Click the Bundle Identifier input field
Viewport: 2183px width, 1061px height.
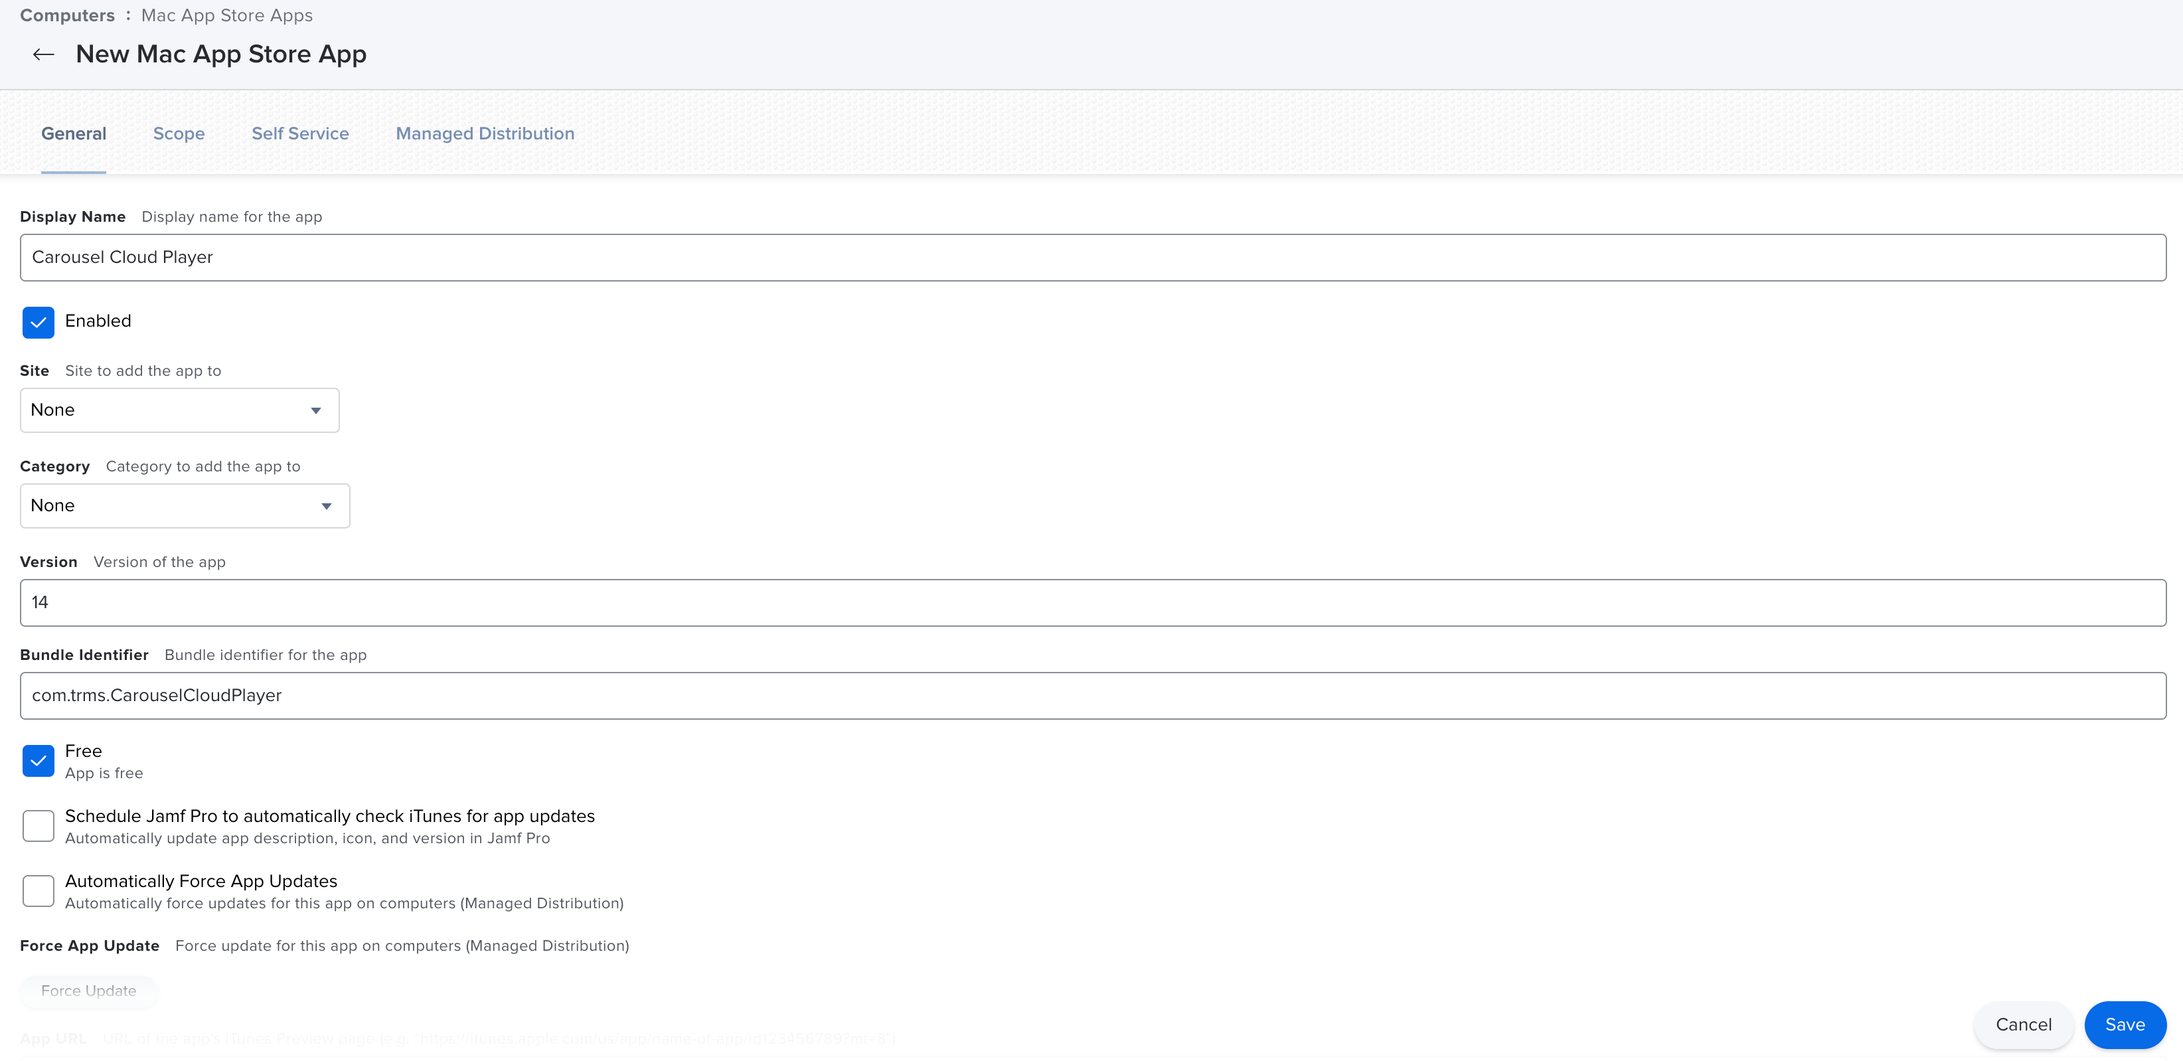tap(1092, 696)
